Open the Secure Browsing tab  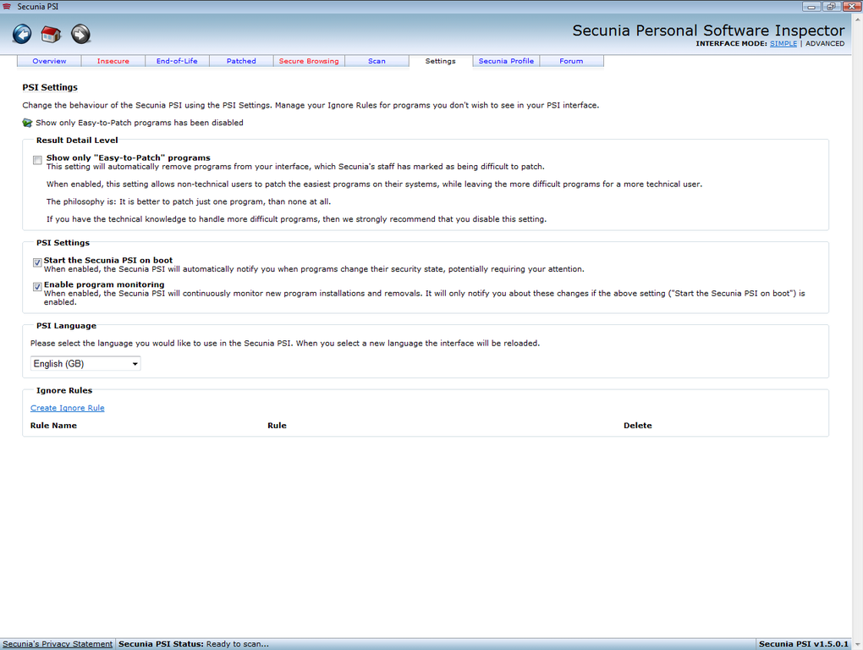[309, 61]
